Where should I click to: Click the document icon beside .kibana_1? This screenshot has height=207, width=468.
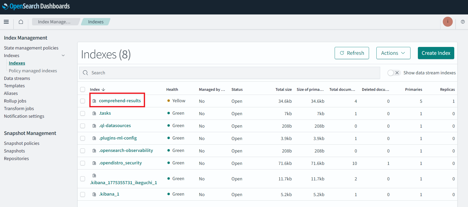94,194
